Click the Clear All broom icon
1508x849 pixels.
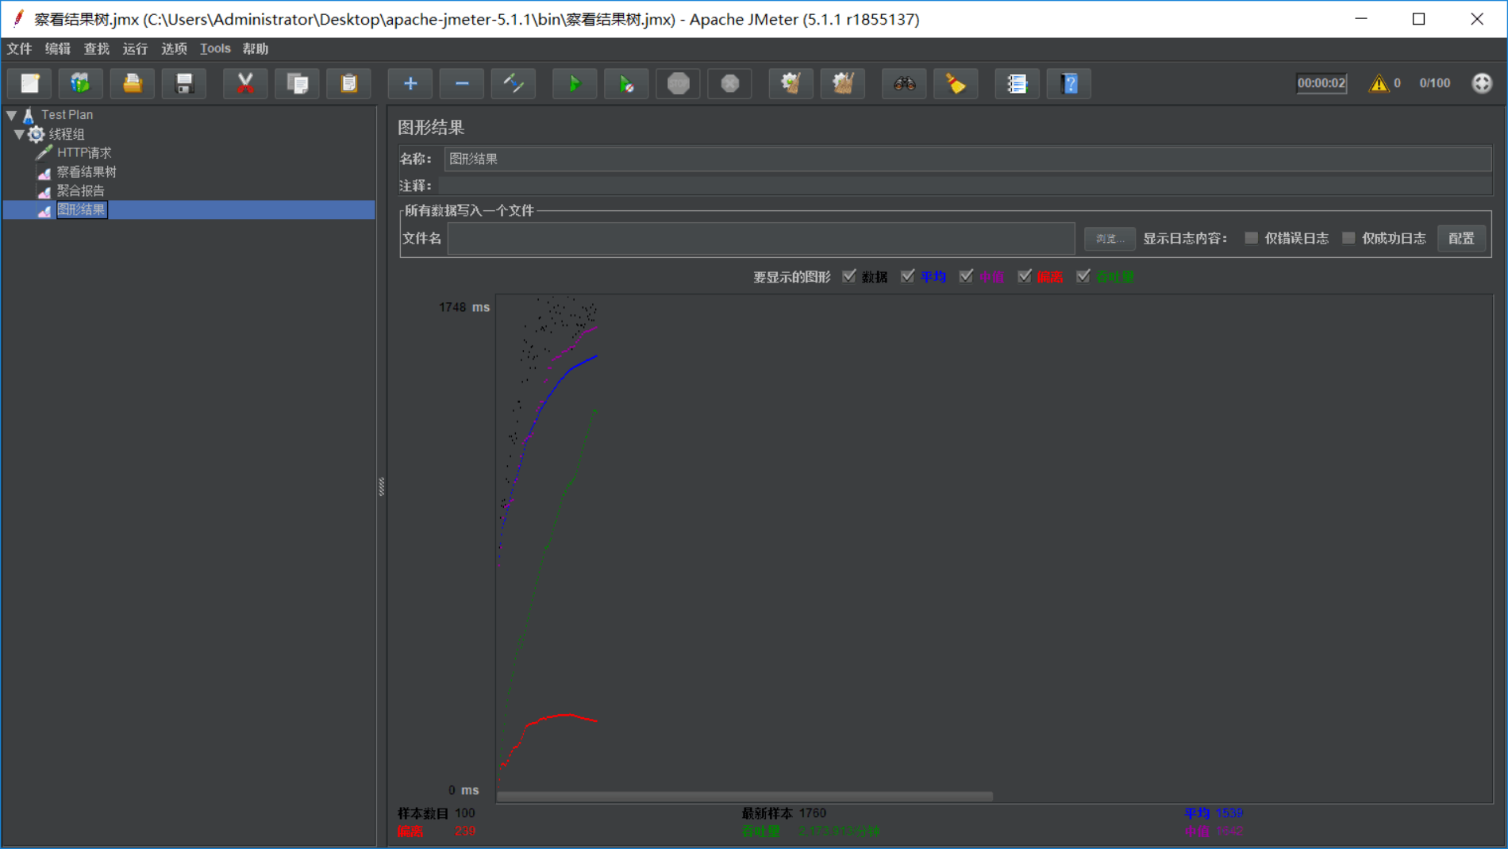(842, 83)
